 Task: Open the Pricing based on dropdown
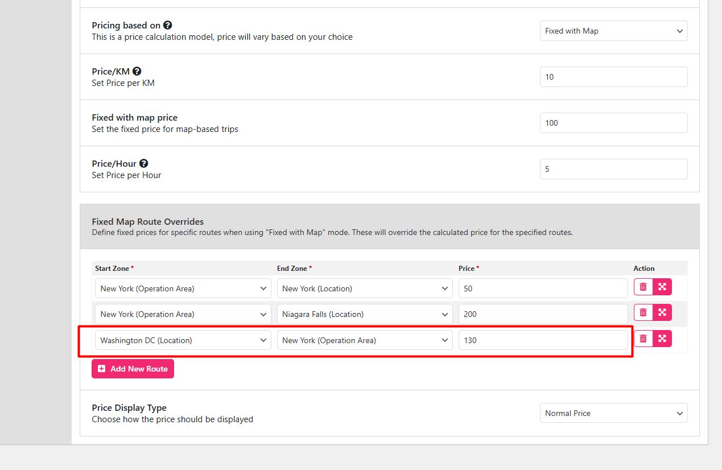(x=613, y=31)
